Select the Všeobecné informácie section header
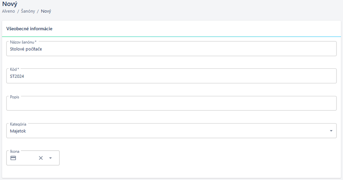The height and width of the screenshot is (180, 343). 29,29
